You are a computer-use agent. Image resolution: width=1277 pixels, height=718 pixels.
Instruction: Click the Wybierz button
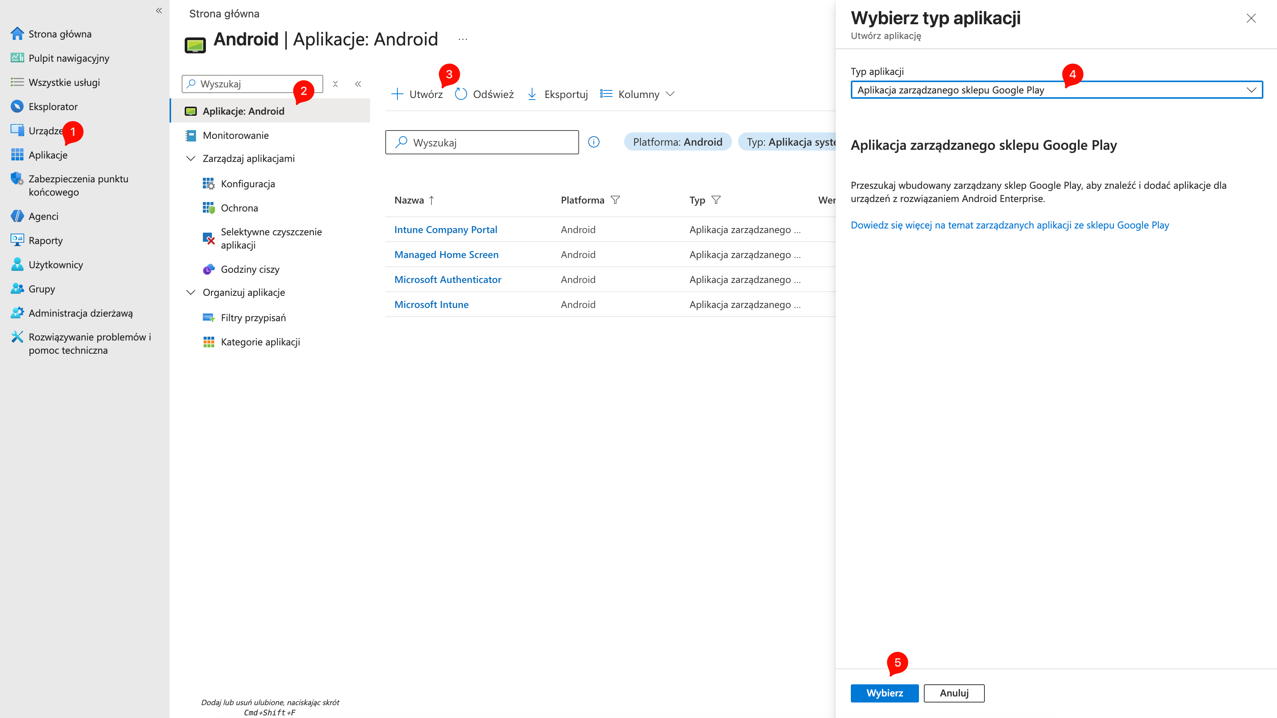tap(885, 693)
